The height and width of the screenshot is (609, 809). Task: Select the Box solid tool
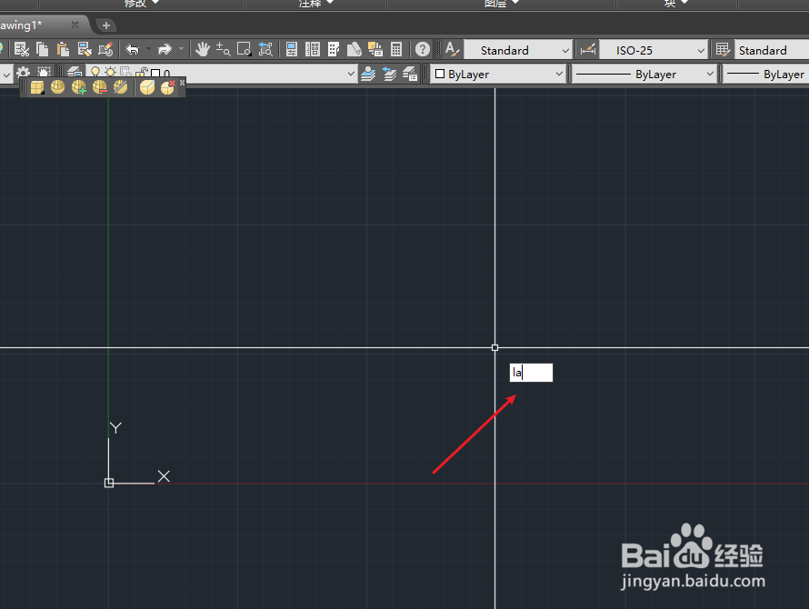36,87
